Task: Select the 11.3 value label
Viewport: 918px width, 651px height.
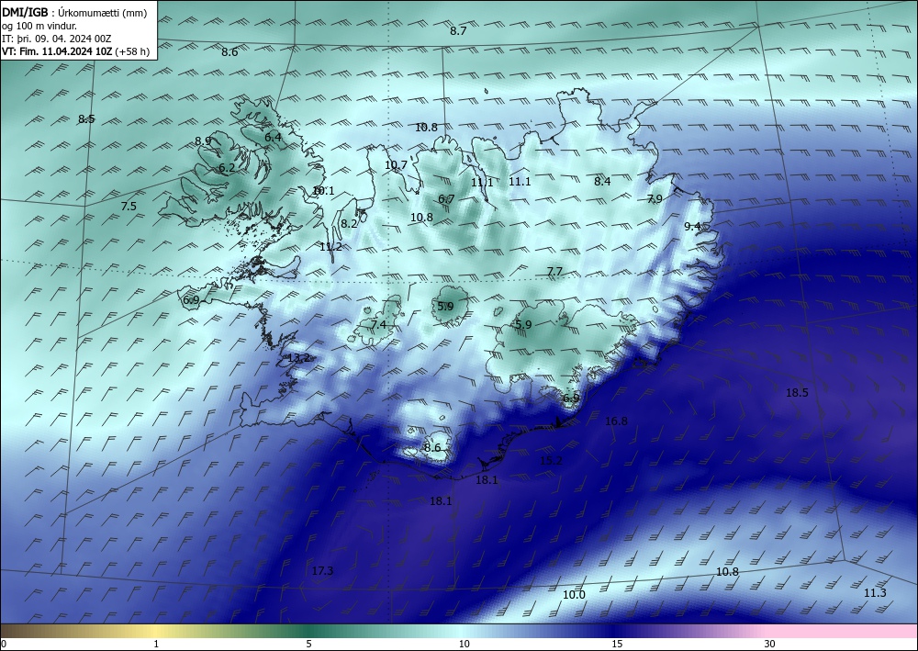Action: coord(875,593)
